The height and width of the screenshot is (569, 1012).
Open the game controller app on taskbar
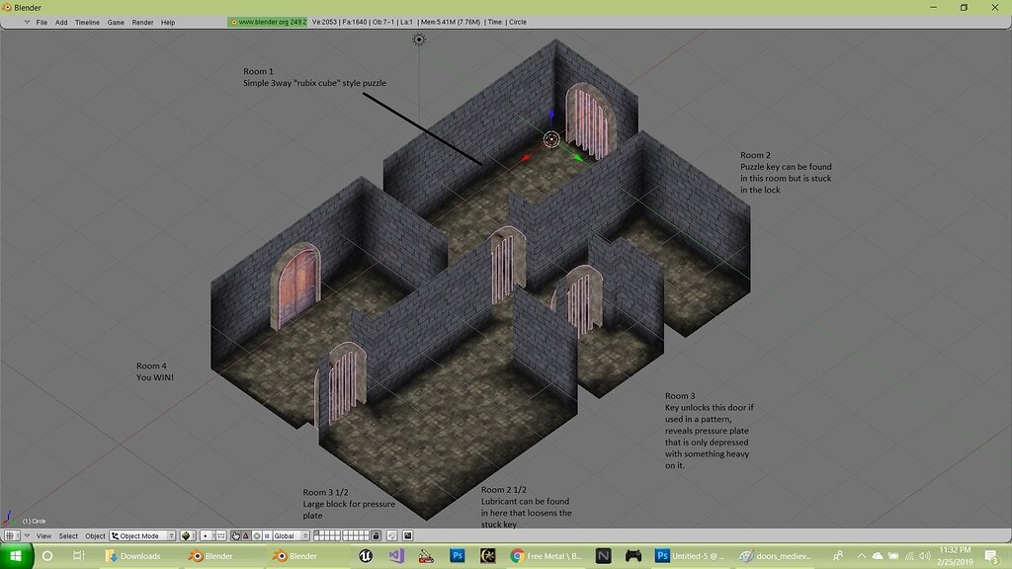click(633, 555)
